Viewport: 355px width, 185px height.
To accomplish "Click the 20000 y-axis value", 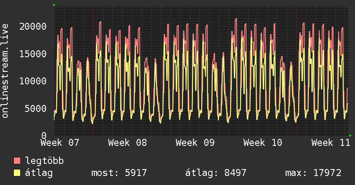I will point(33,27).
